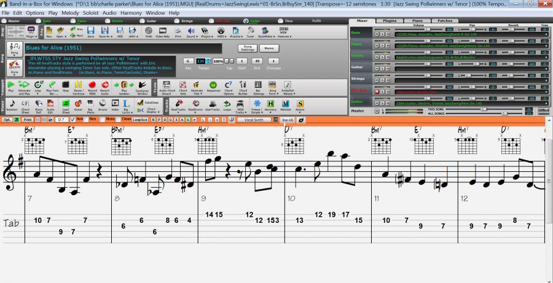Open the Chord Solo tool
This screenshot has width=553, height=283.
[182, 87]
